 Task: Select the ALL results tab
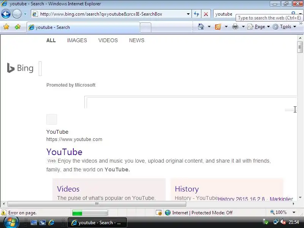[x=51, y=40]
